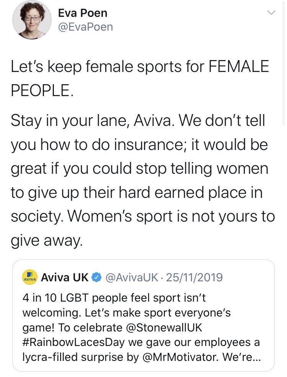Click the "Stay in your lane, Aviva" paragraph

pyautogui.click(x=143, y=180)
